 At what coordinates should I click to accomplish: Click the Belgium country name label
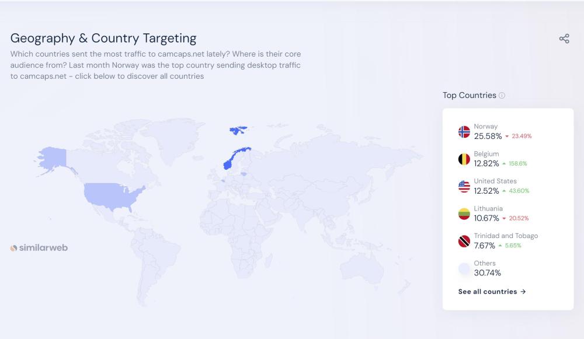coord(486,154)
